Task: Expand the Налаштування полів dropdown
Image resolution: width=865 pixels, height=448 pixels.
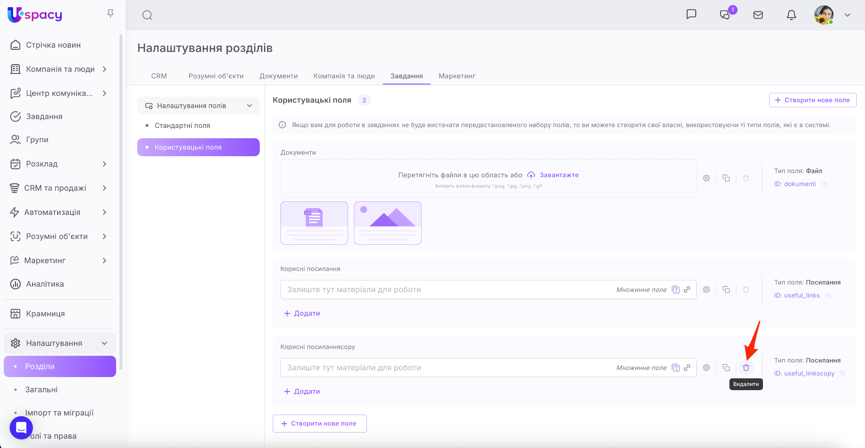Action: pos(249,106)
